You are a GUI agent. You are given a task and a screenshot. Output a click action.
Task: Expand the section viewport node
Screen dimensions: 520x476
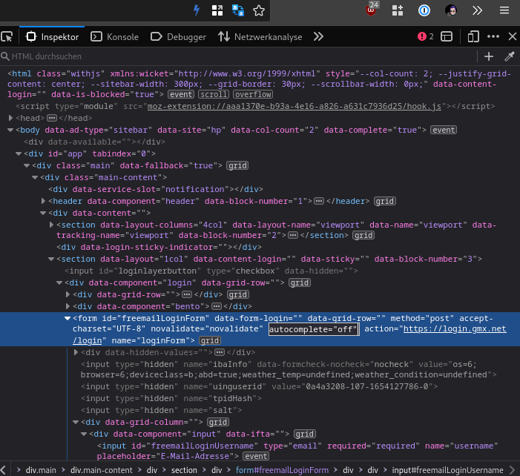click(x=51, y=225)
